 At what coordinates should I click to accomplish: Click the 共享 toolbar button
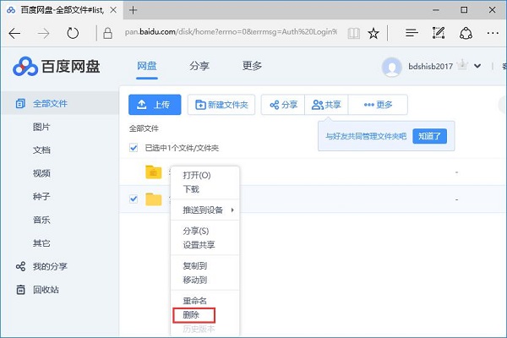click(x=326, y=105)
